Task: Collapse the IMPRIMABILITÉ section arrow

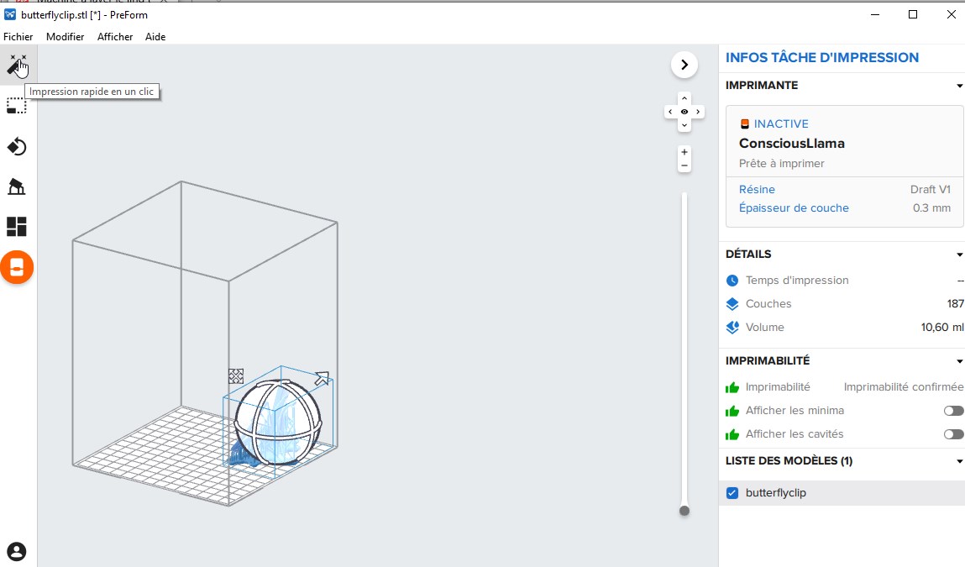Action: click(x=959, y=361)
